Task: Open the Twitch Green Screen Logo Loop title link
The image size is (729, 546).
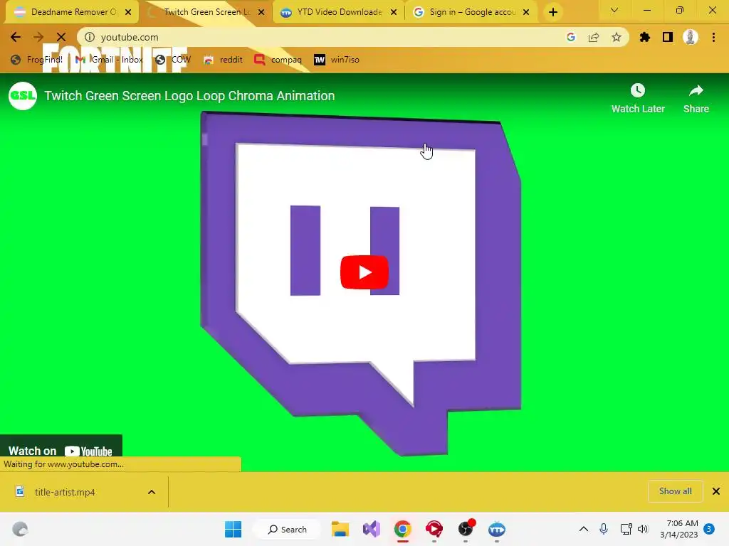Action: pos(189,96)
